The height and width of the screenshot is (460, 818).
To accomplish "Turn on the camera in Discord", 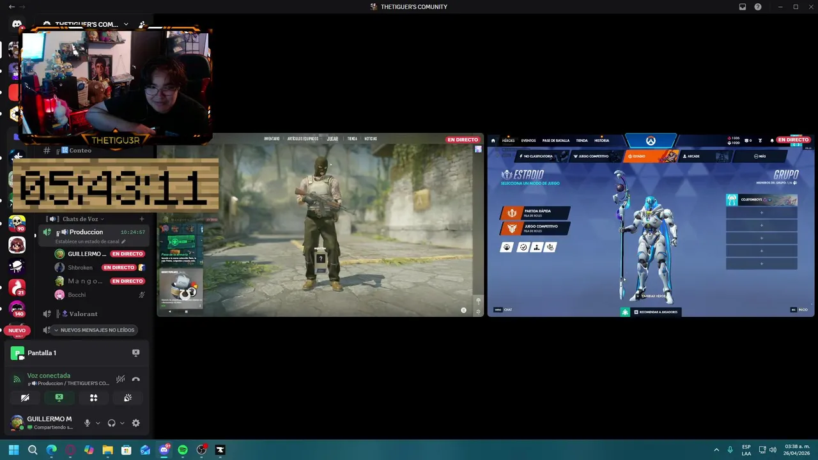I will [x=25, y=397].
